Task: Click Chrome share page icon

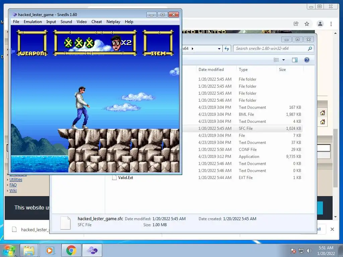Action: click(296, 24)
